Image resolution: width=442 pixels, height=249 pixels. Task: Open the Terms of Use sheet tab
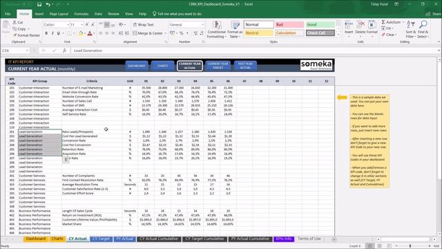tap(309, 239)
